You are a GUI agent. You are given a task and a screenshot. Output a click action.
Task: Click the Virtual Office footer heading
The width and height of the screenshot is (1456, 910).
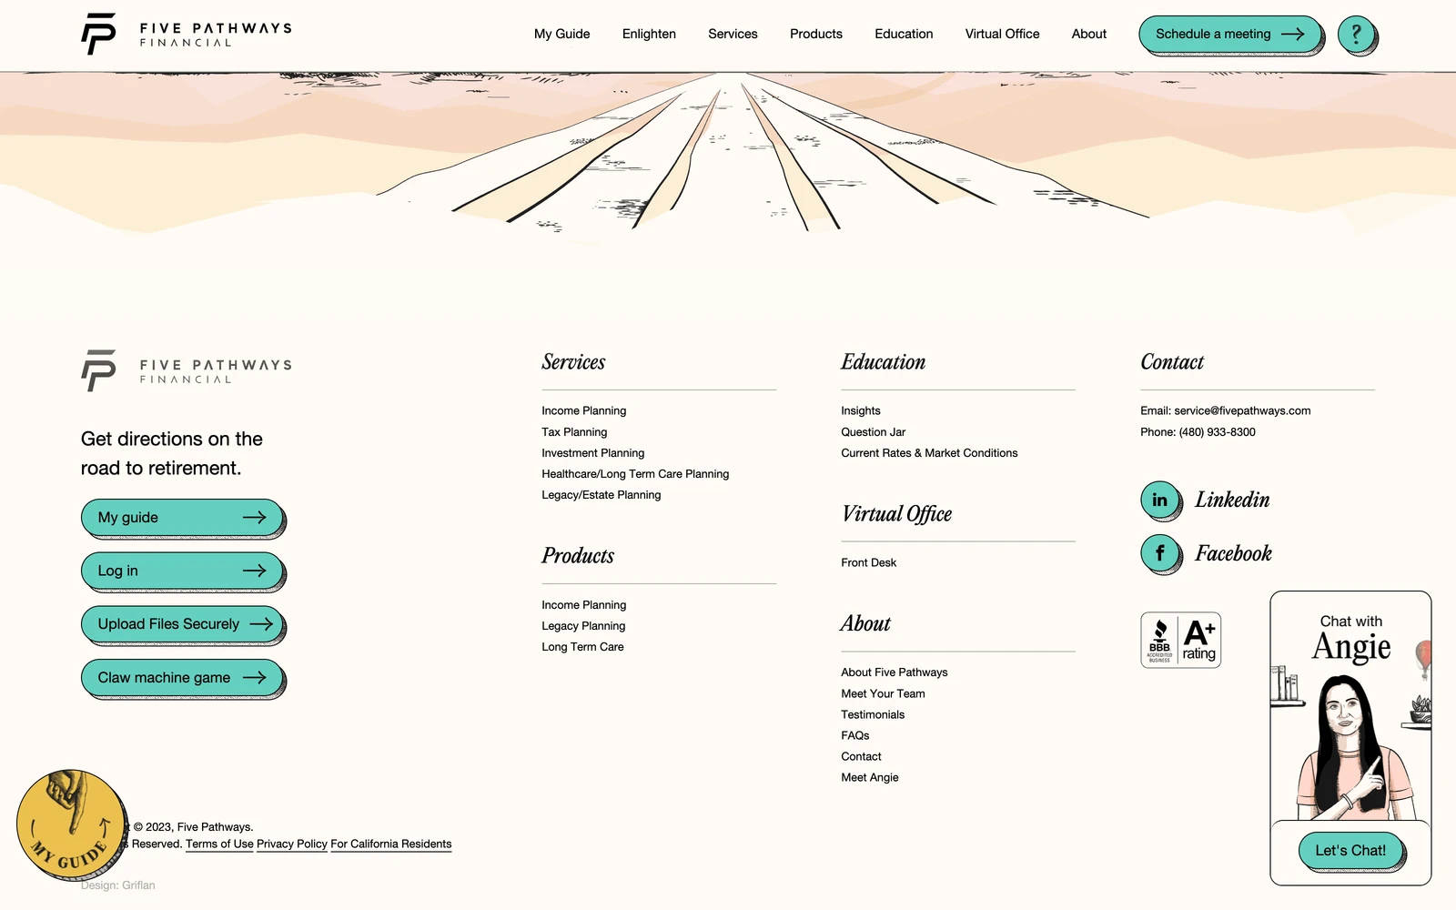point(896,514)
